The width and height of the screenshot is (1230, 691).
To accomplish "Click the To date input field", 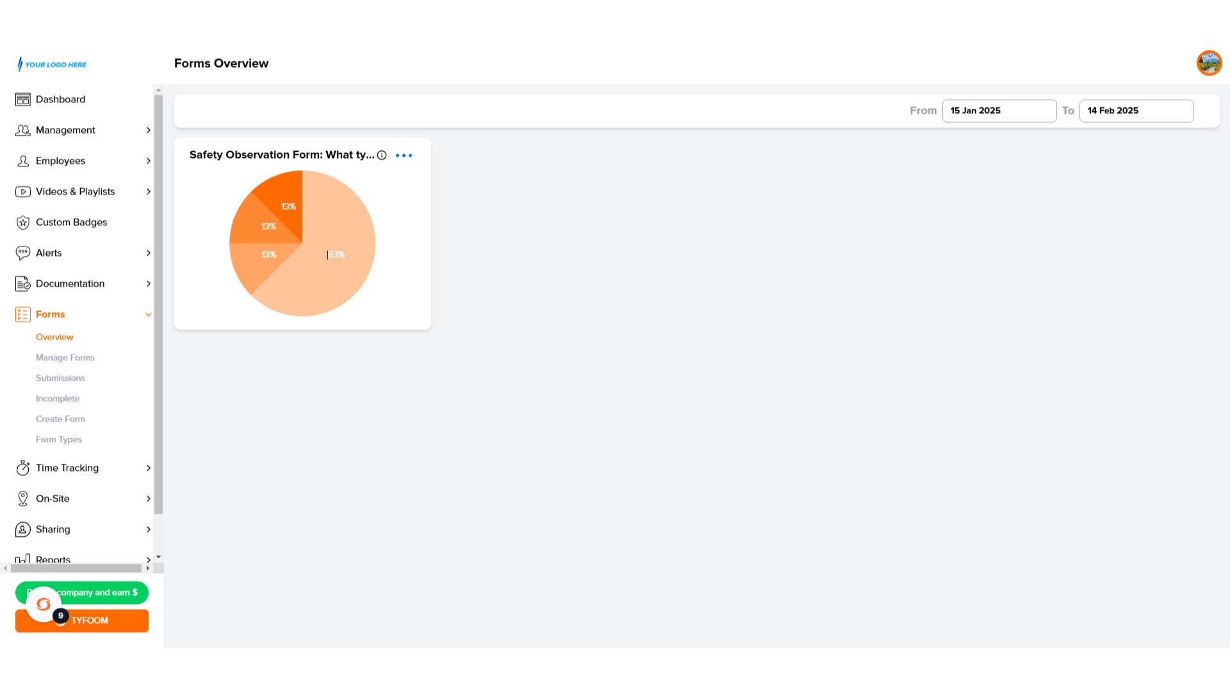I will [x=1135, y=111].
